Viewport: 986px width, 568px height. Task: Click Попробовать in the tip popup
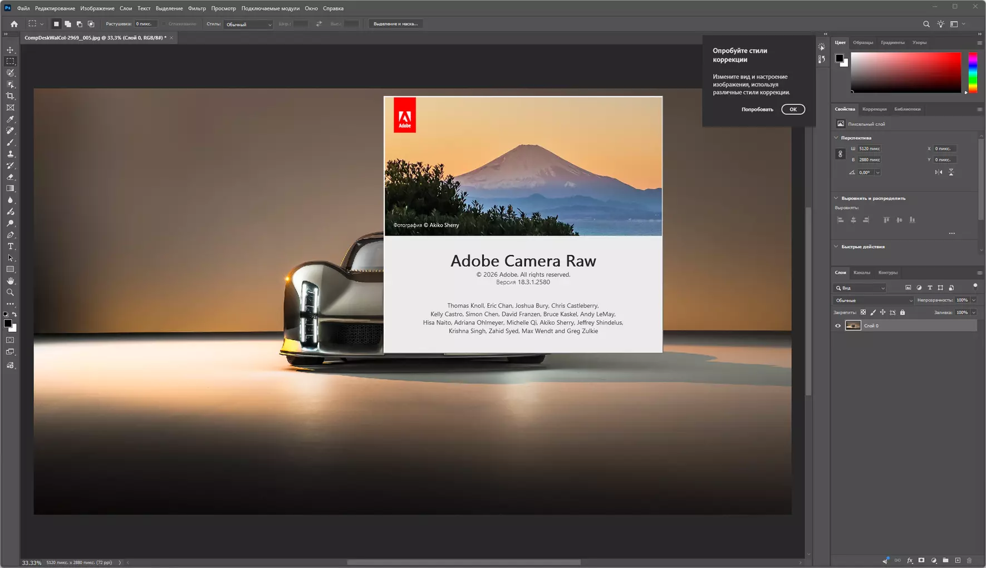click(x=757, y=110)
